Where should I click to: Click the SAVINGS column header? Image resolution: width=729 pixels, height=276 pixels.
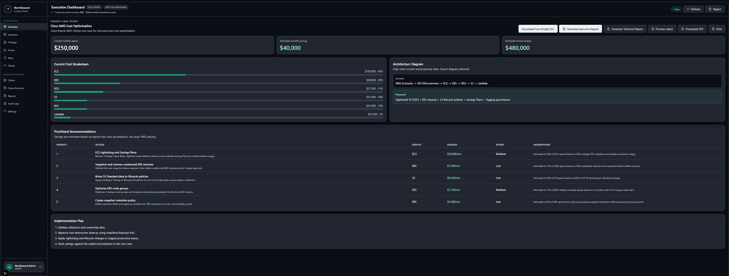(452, 145)
